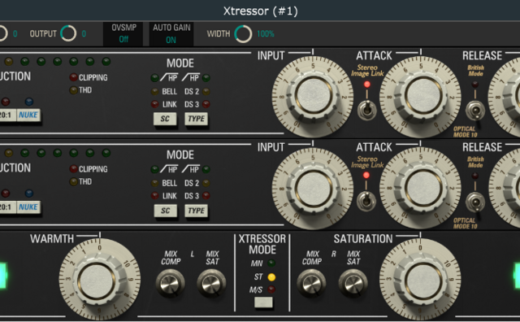Click the bottom row NUKE ratio button

point(28,207)
